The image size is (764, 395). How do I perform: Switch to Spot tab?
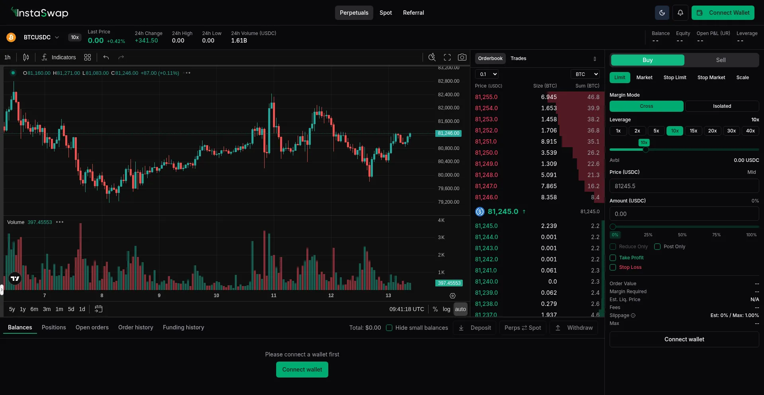386,13
